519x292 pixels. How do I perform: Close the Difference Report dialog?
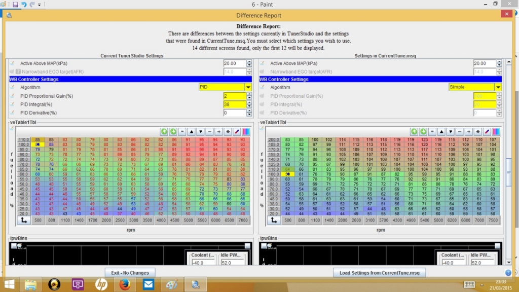(x=506, y=14)
